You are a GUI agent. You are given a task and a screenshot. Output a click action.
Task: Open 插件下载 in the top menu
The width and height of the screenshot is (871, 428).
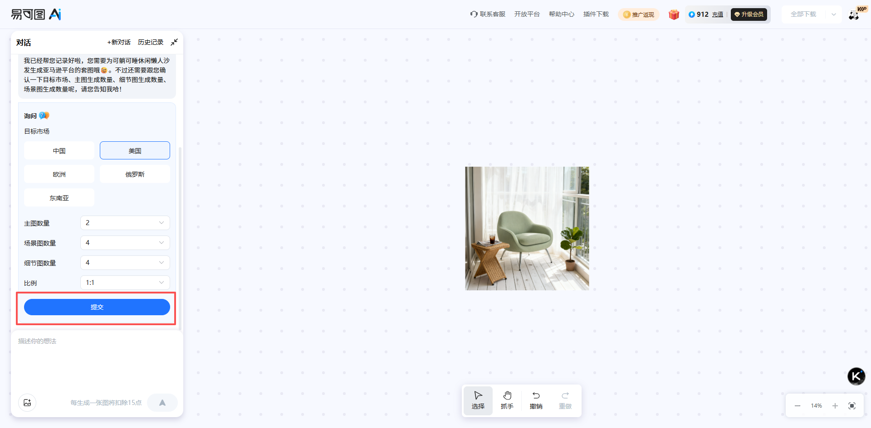tap(596, 14)
